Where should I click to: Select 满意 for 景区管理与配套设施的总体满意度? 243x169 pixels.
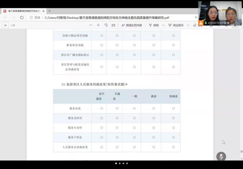(x=154, y=67)
